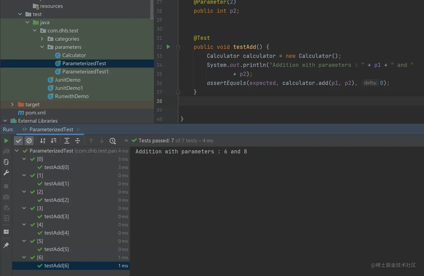The image size is (424, 276).
Task: Collapse the [5] test group
Action: (24, 241)
